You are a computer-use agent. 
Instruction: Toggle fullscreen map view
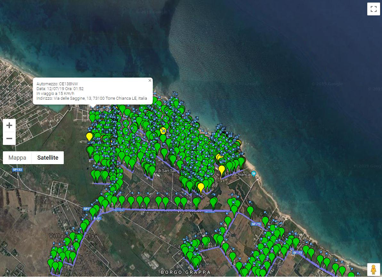coord(373,9)
